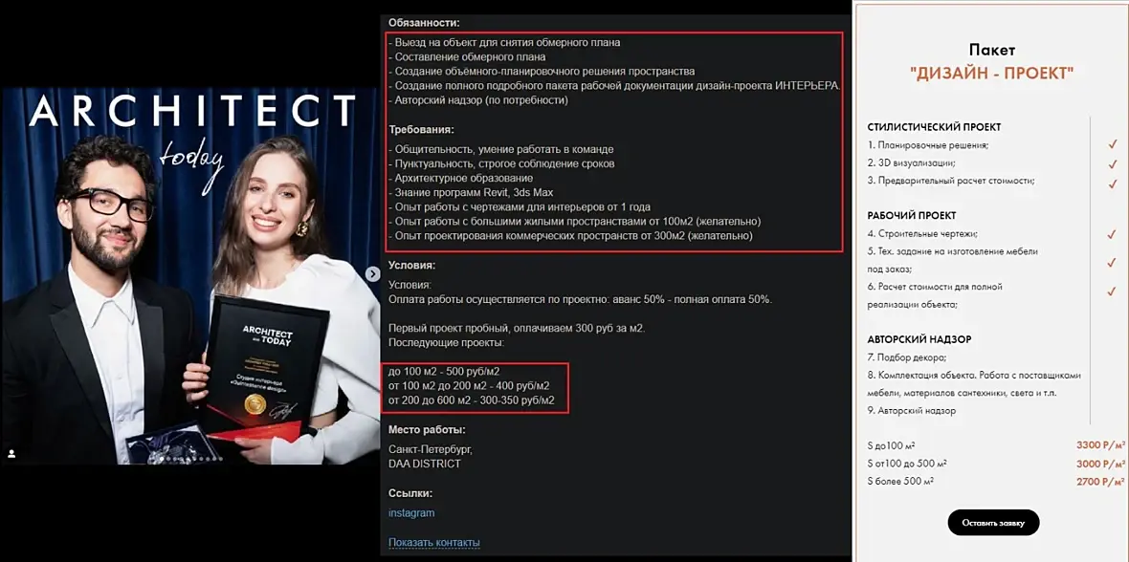Click the 3300 Р/м² price
This screenshot has width=1129, height=562.
1101,444
